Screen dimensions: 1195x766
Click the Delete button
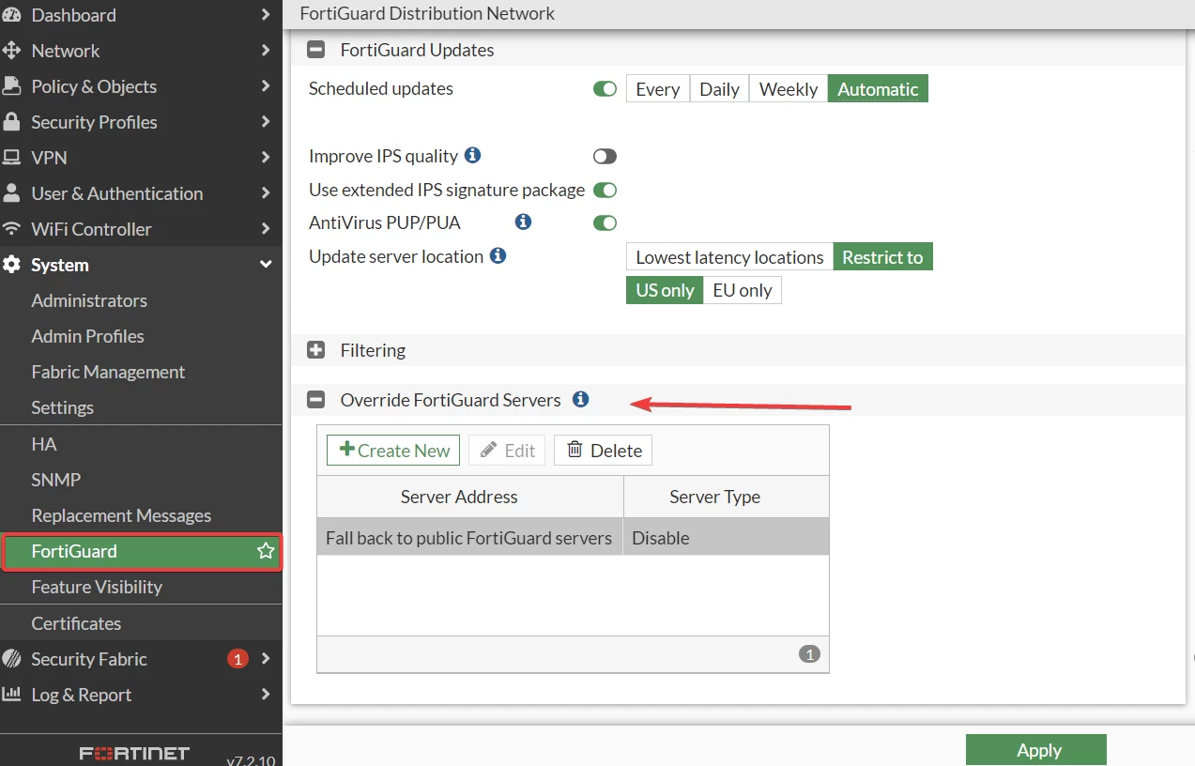603,451
